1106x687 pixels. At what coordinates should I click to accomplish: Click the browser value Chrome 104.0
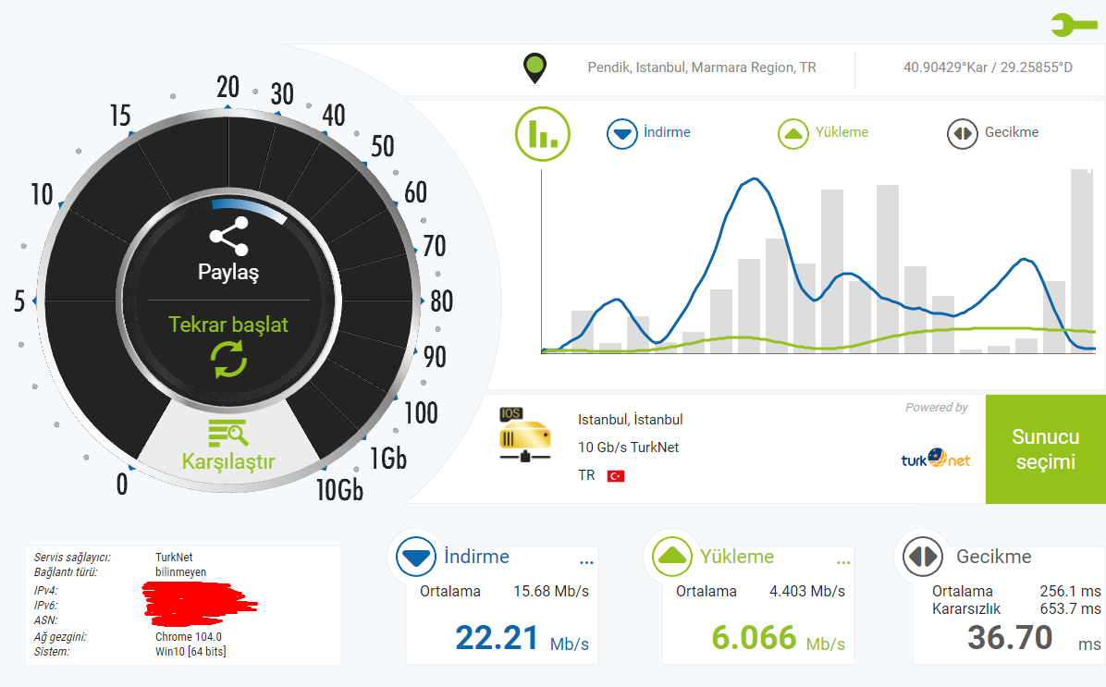click(x=189, y=637)
